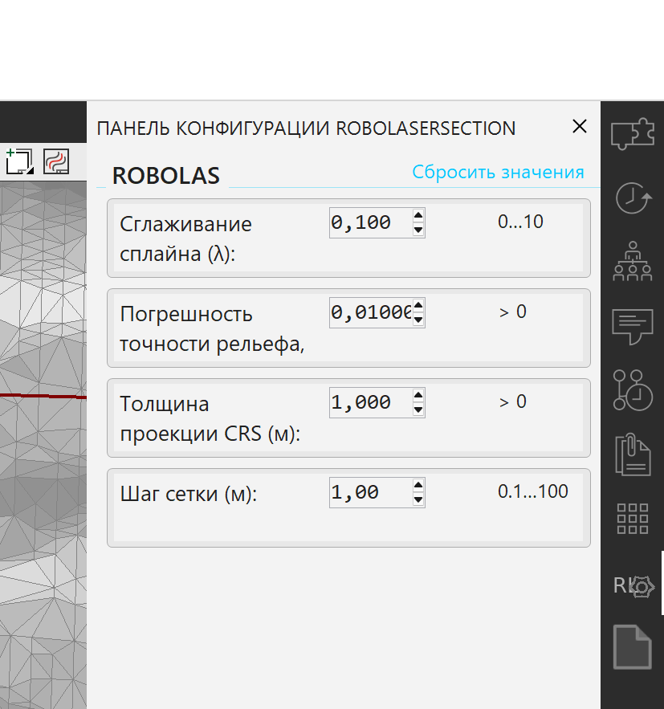Click the add selection box tool

(18, 161)
